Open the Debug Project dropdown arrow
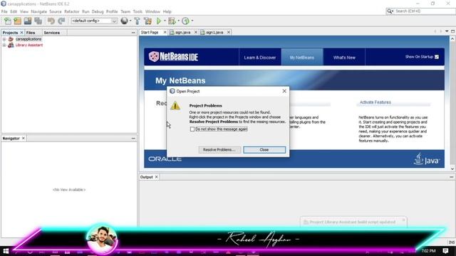The width and height of the screenshot is (456, 256). pos(178,21)
